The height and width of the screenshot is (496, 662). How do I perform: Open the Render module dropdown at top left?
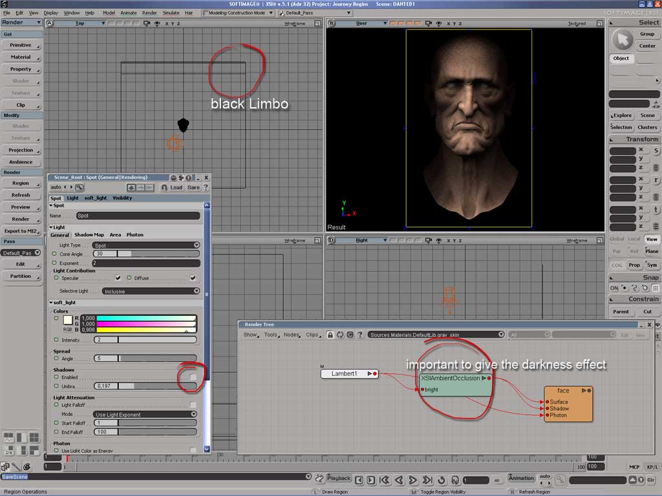pos(21,23)
